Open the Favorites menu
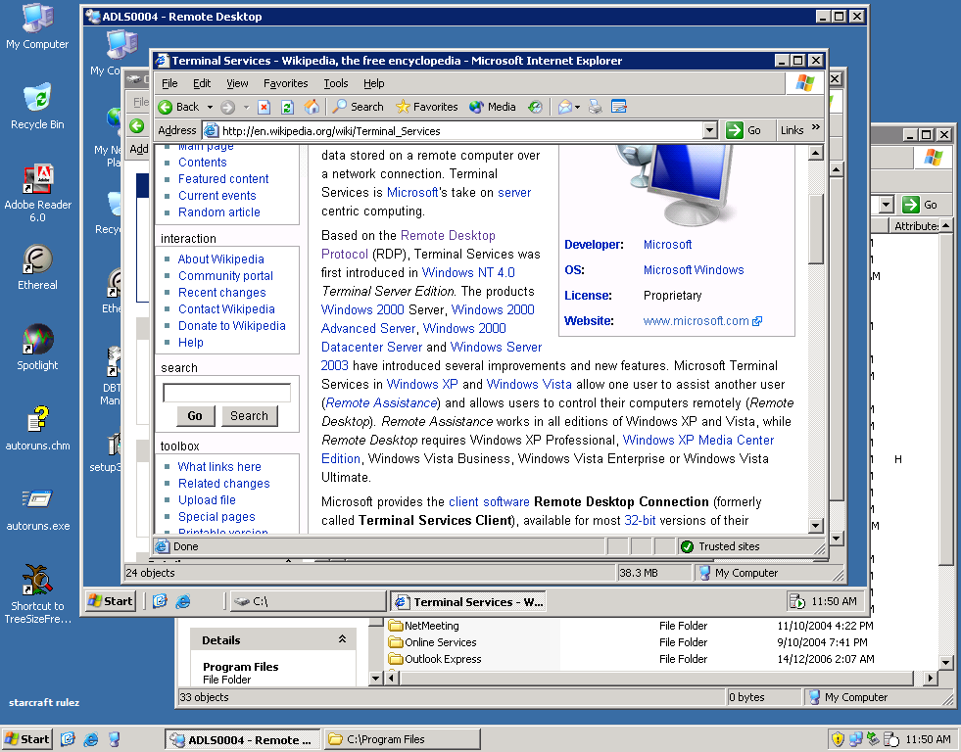Viewport: 961px width, 752px height. point(285,83)
